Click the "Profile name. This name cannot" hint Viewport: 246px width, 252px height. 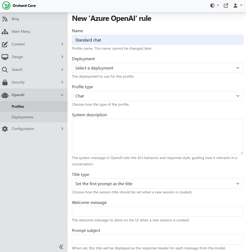point(112,49)
